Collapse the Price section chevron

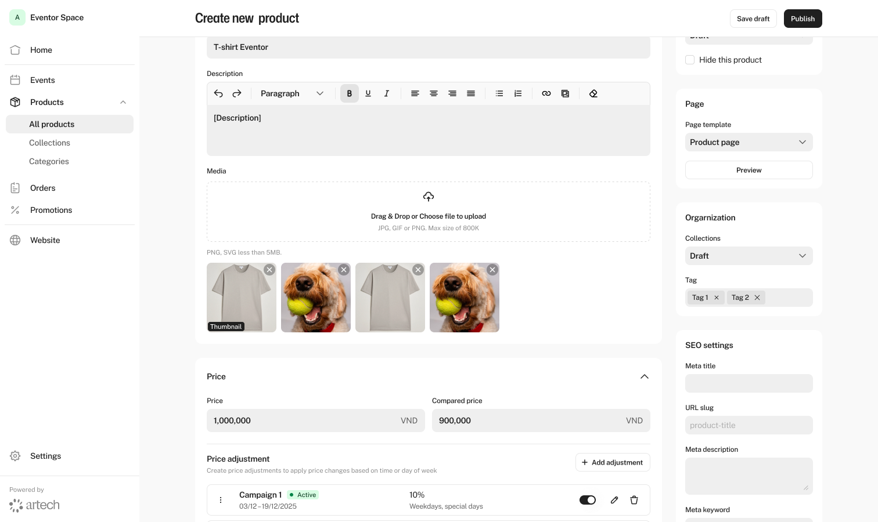click(644, 376)
